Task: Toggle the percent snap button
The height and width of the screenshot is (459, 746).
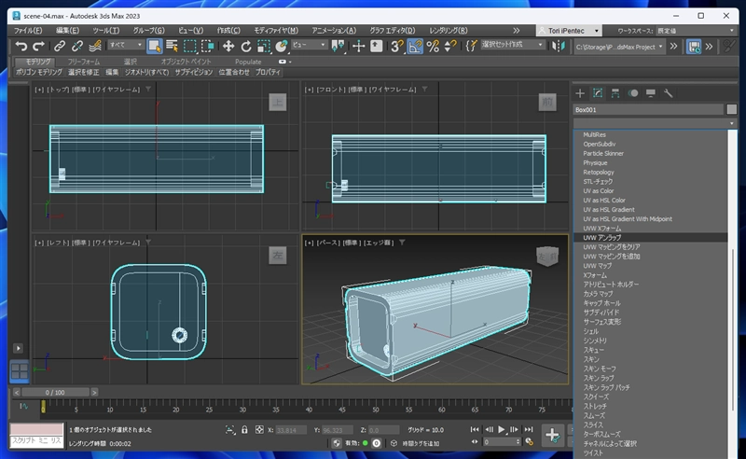Action: point(434,45)
